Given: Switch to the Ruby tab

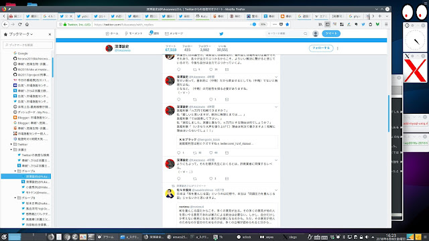Looking at the screenshot, I should (202, 16).
